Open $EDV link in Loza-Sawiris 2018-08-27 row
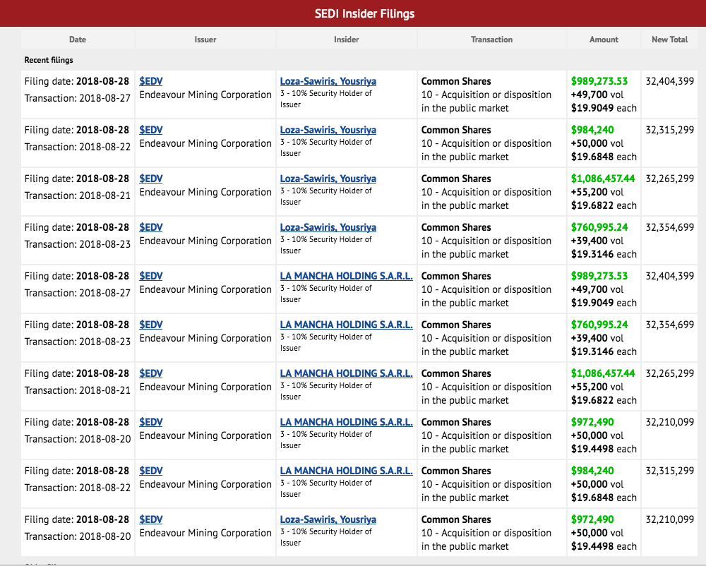706x566 pixels. pos(151,81)
